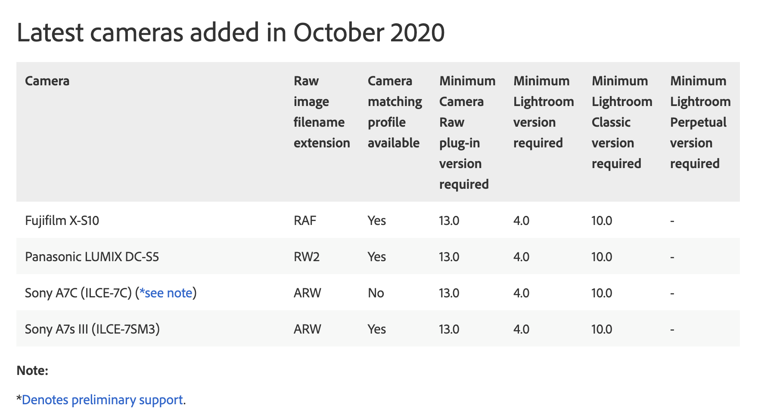Click the RAF extension cell
Screen dimensions: 758x412
pyautogui.click(x=305, y=221)
